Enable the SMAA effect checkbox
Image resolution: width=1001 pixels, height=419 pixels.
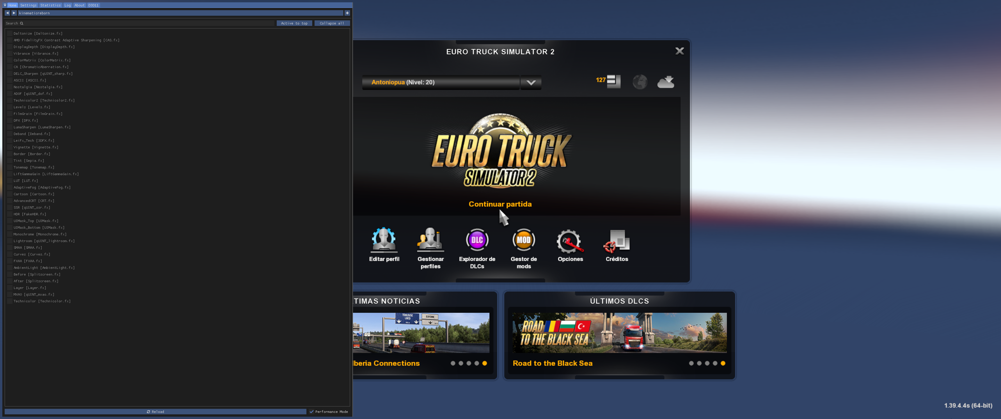[9, 248]
